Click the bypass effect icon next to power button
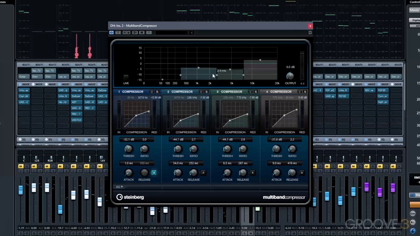Screen dimensions: 420x236 (118, 32)
